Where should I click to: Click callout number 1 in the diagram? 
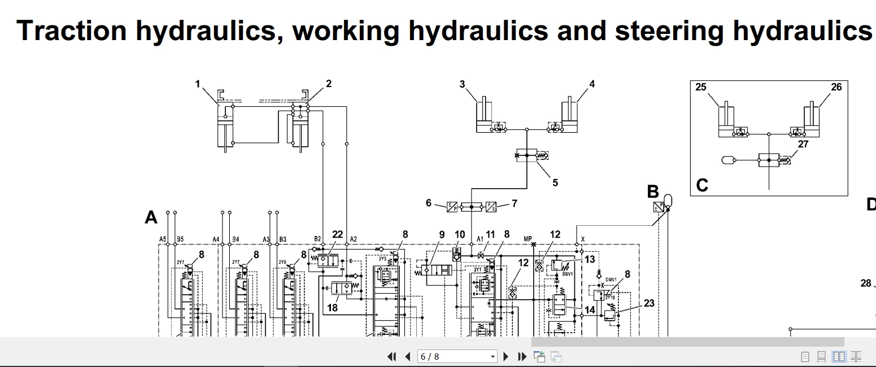[198, 84]
